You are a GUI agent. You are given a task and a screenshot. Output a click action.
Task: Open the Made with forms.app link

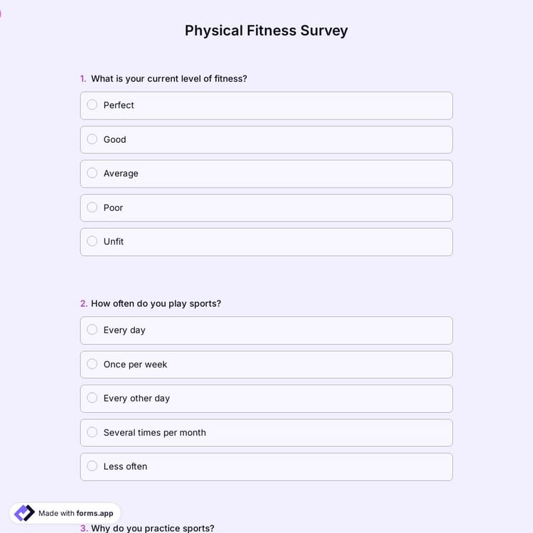(x=65, y=513)
